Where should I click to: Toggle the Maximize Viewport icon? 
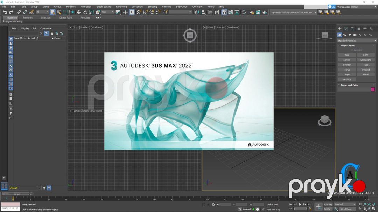click(374, 209)
